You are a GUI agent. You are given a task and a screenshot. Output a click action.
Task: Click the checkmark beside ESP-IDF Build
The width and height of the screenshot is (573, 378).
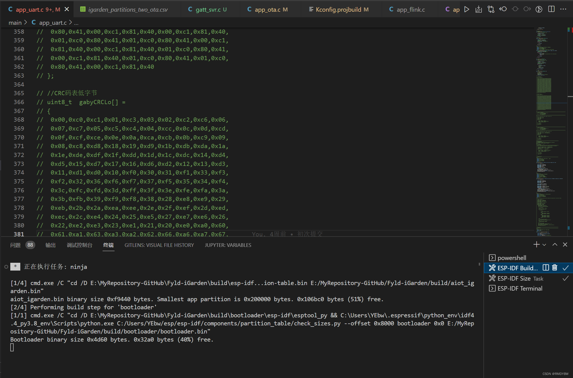click(565, 268)
